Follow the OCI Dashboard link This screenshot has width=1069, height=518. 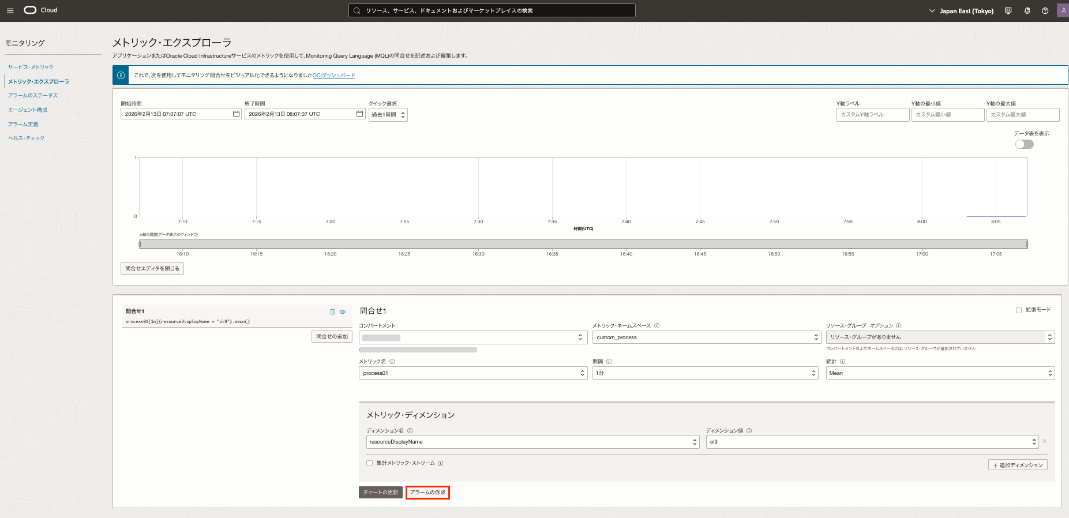(334, 76)
